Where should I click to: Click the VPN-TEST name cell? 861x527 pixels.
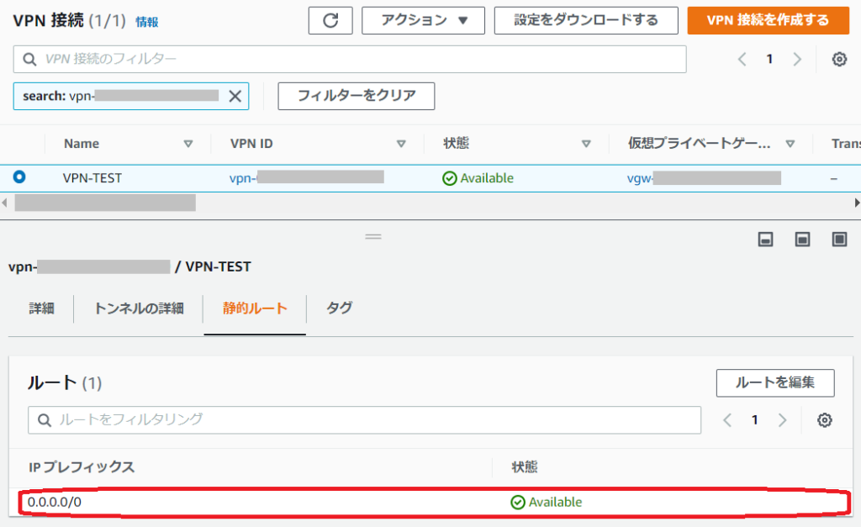pyautogui.click(x=92, y=178)
